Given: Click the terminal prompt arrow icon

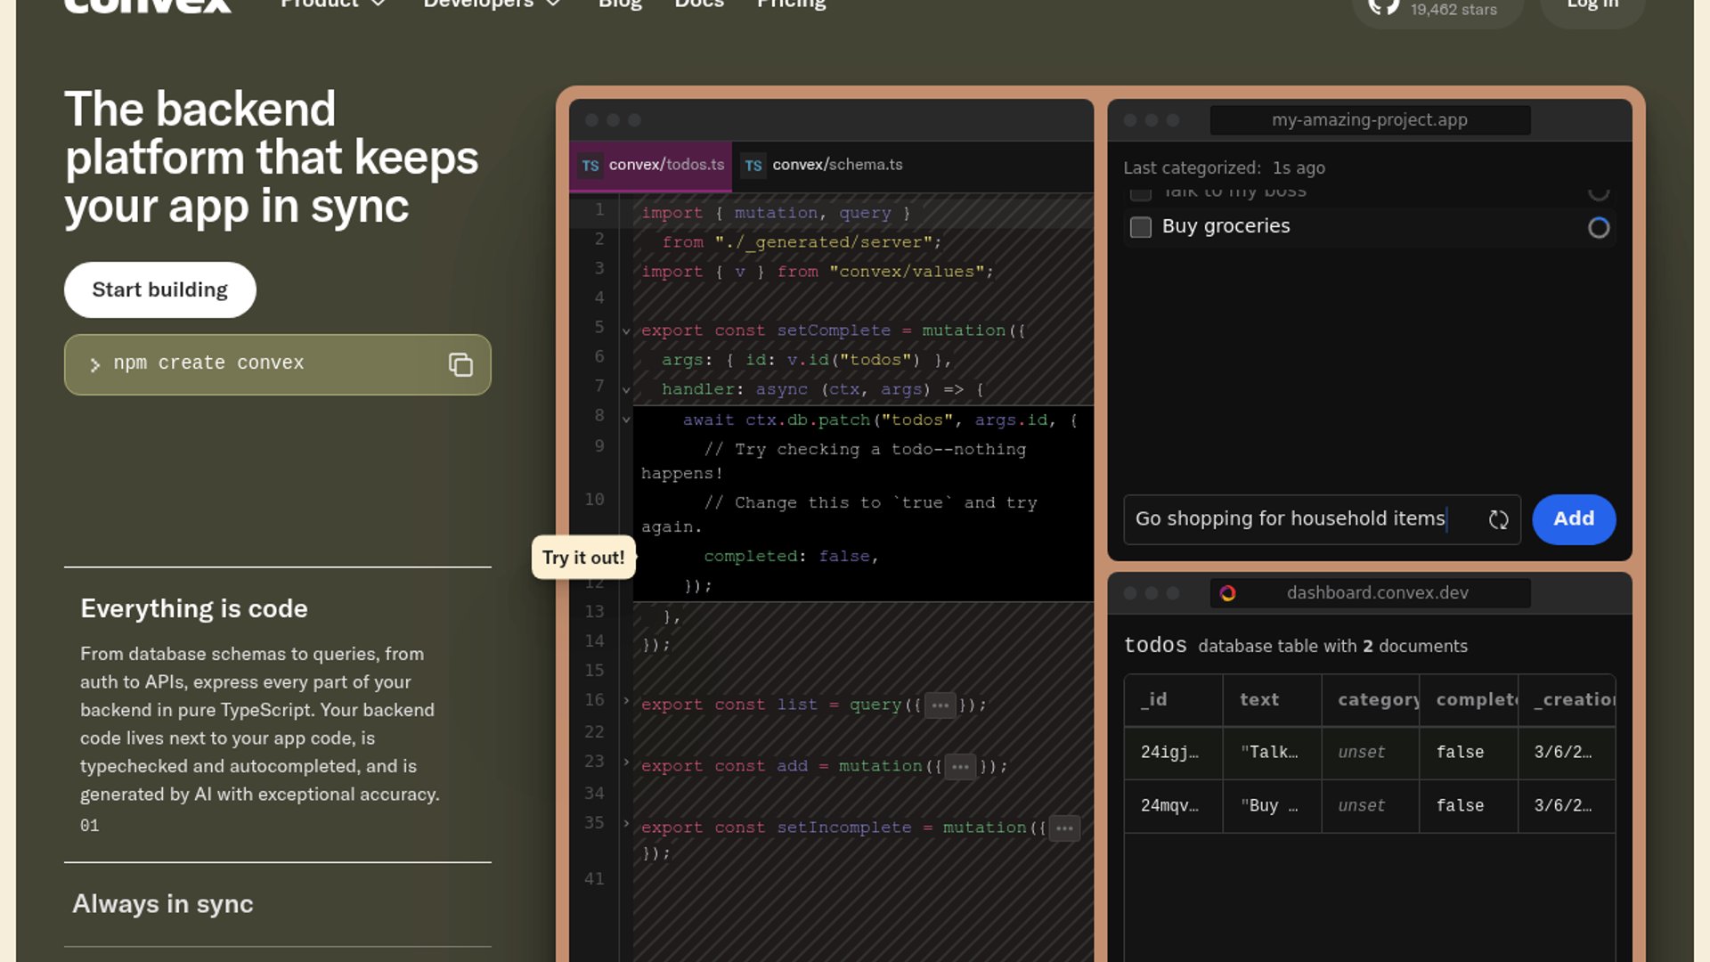Looking at the screenshot, I should (95, 364).
